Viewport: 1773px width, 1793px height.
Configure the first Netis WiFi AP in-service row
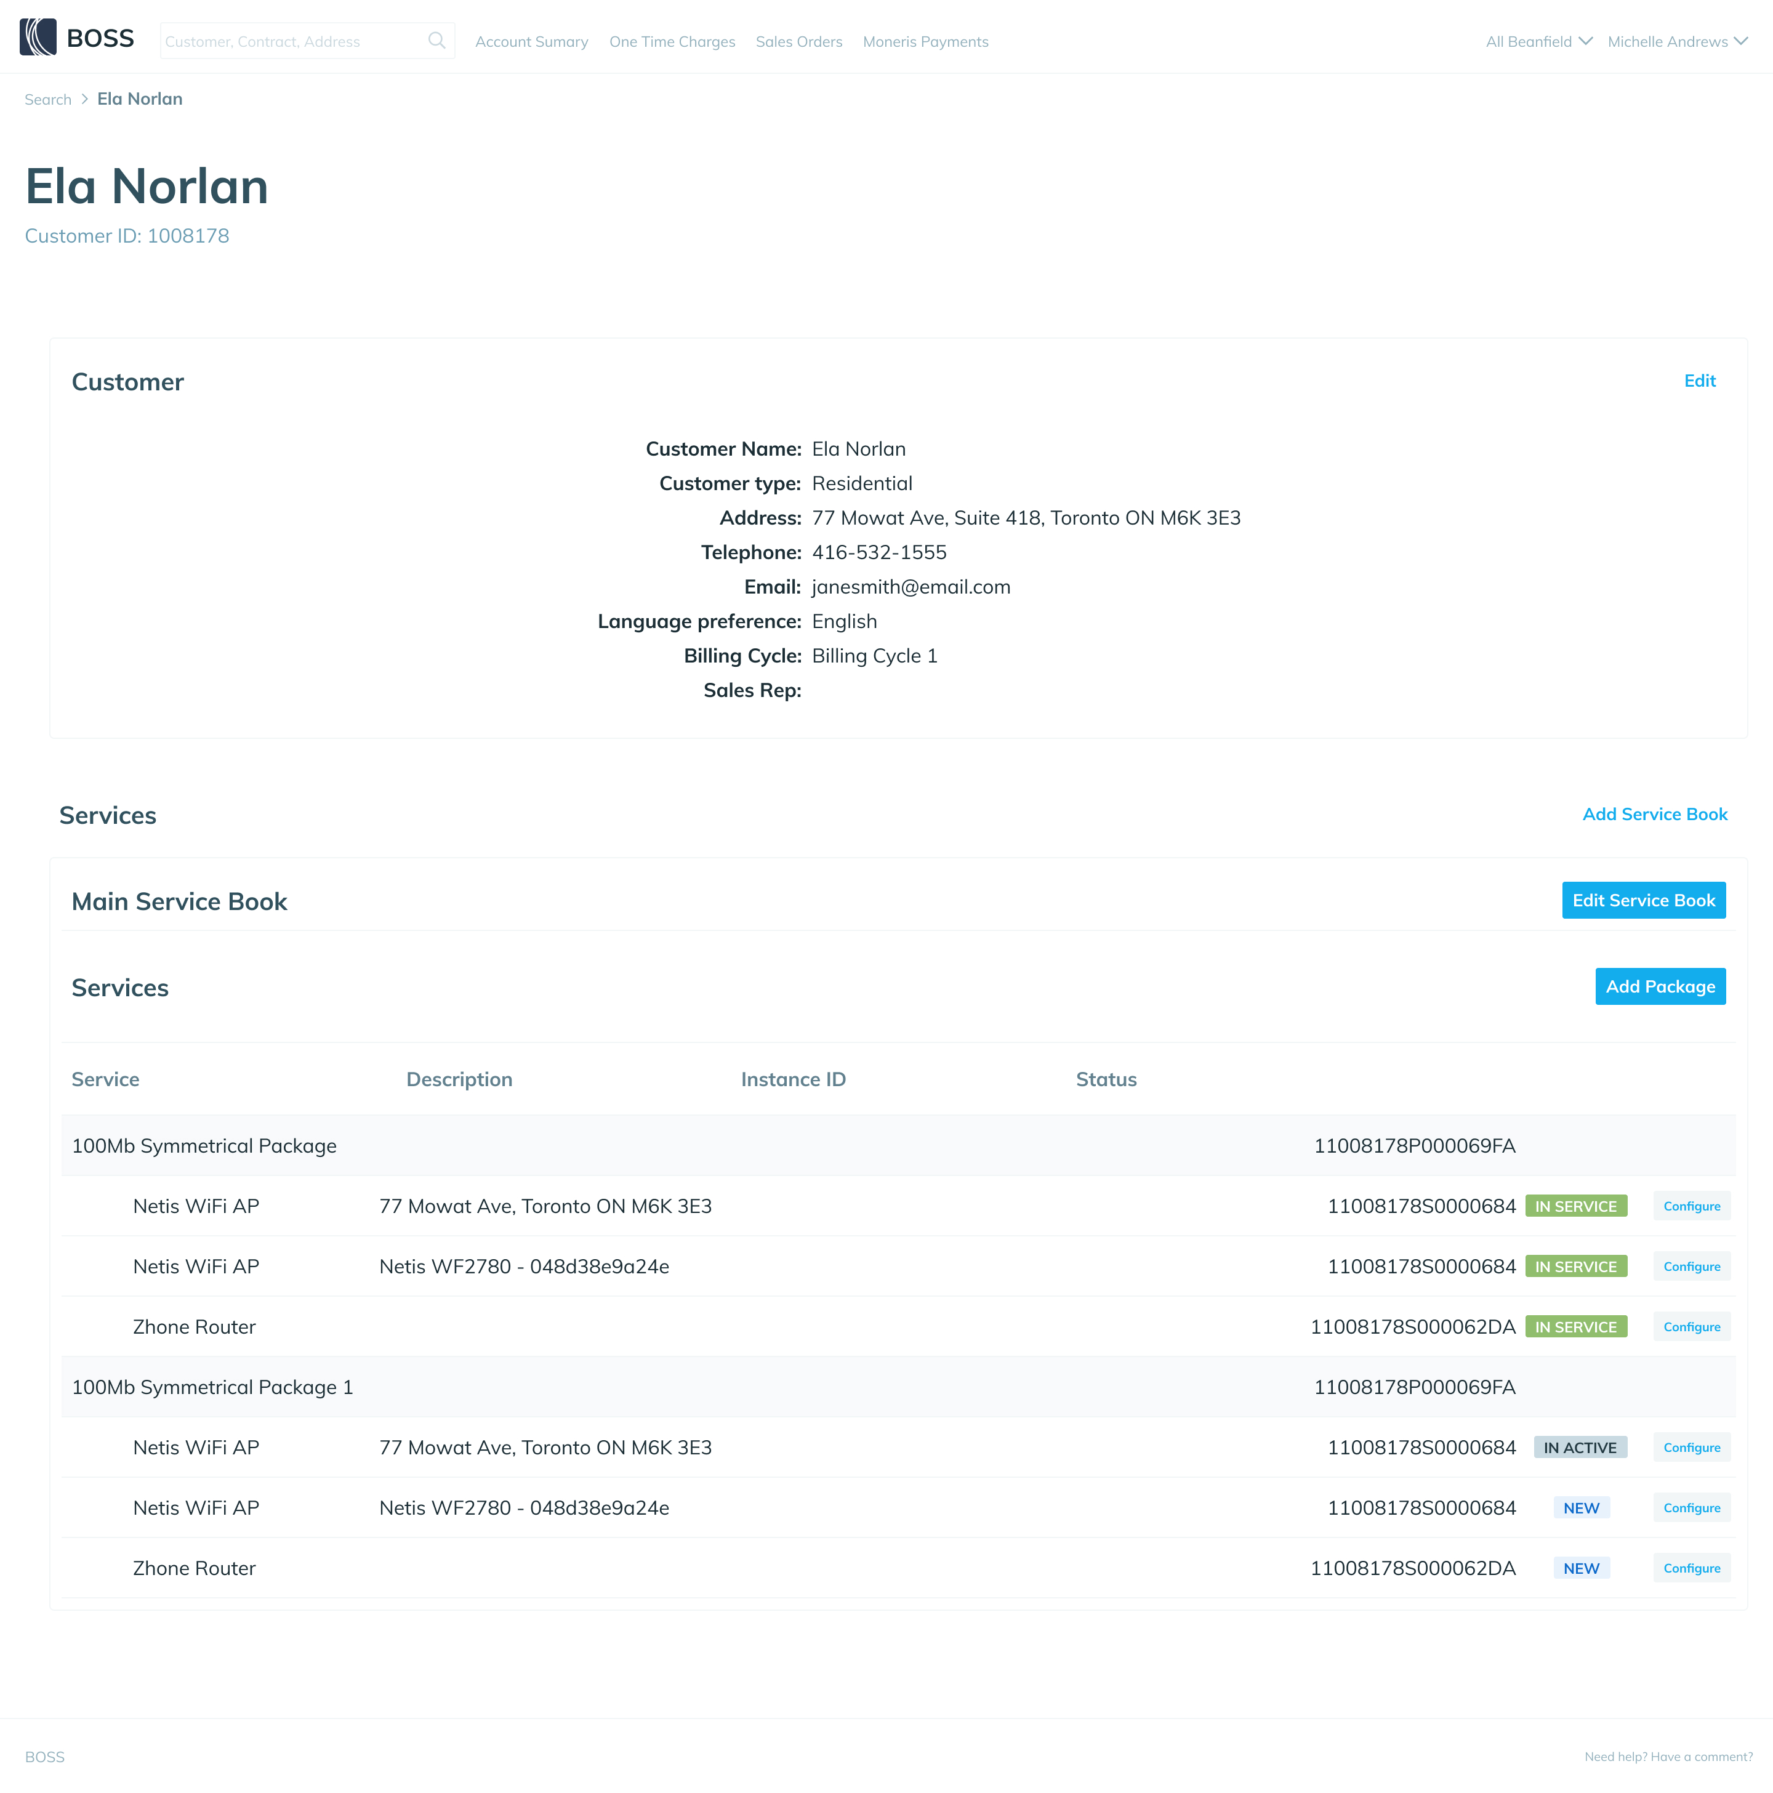coord(1691,1206)
